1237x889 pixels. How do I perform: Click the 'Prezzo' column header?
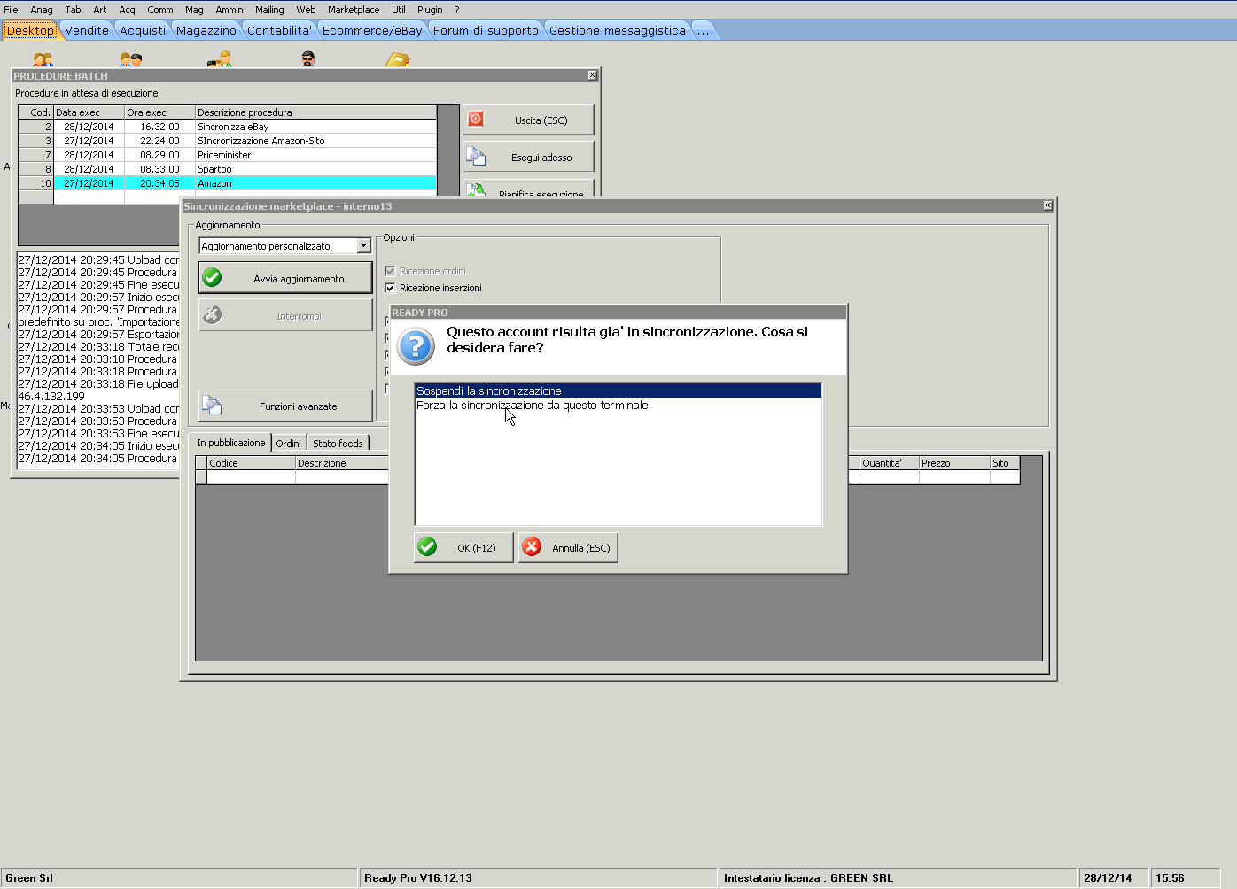[954, 463]
